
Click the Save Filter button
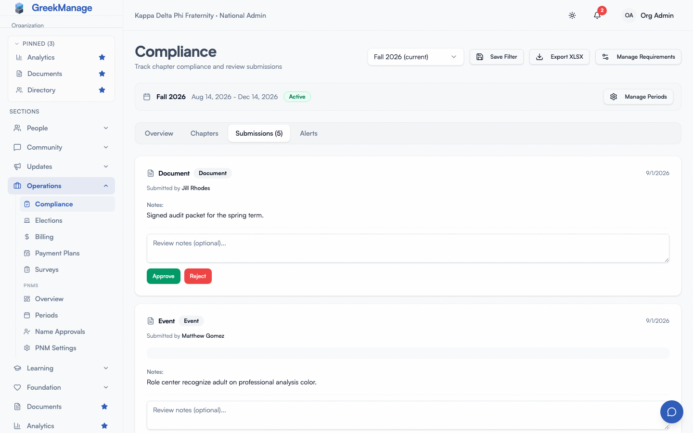coord(497,57)
